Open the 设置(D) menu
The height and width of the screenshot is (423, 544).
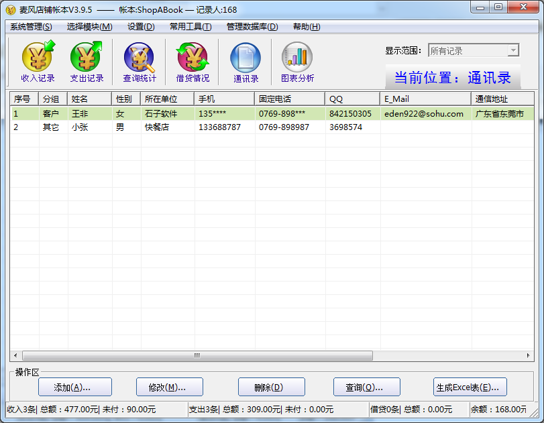(x=141, y=27)
